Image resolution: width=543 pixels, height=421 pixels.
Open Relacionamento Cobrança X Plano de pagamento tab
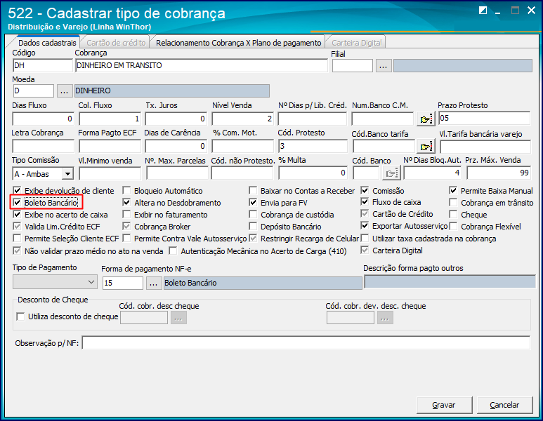pyautogui.click(x=239, y=43)
